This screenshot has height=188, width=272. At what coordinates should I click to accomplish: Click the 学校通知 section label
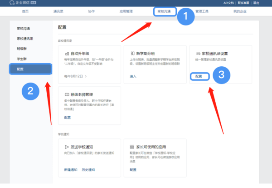(63, 134)
